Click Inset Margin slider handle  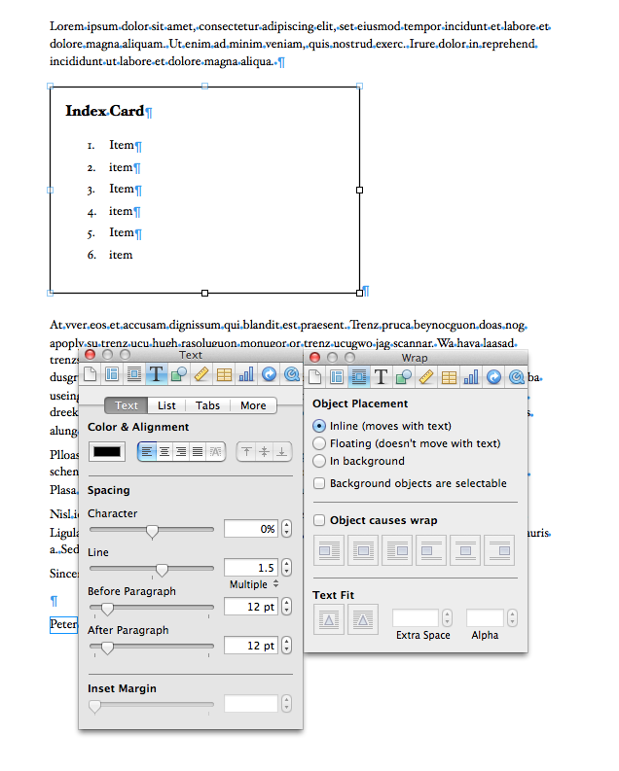click(x=94, y=706)
